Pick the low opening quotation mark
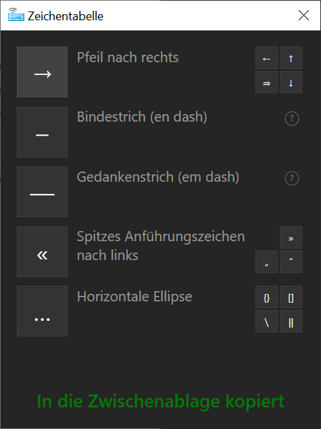321x429 pixels. 266,262
